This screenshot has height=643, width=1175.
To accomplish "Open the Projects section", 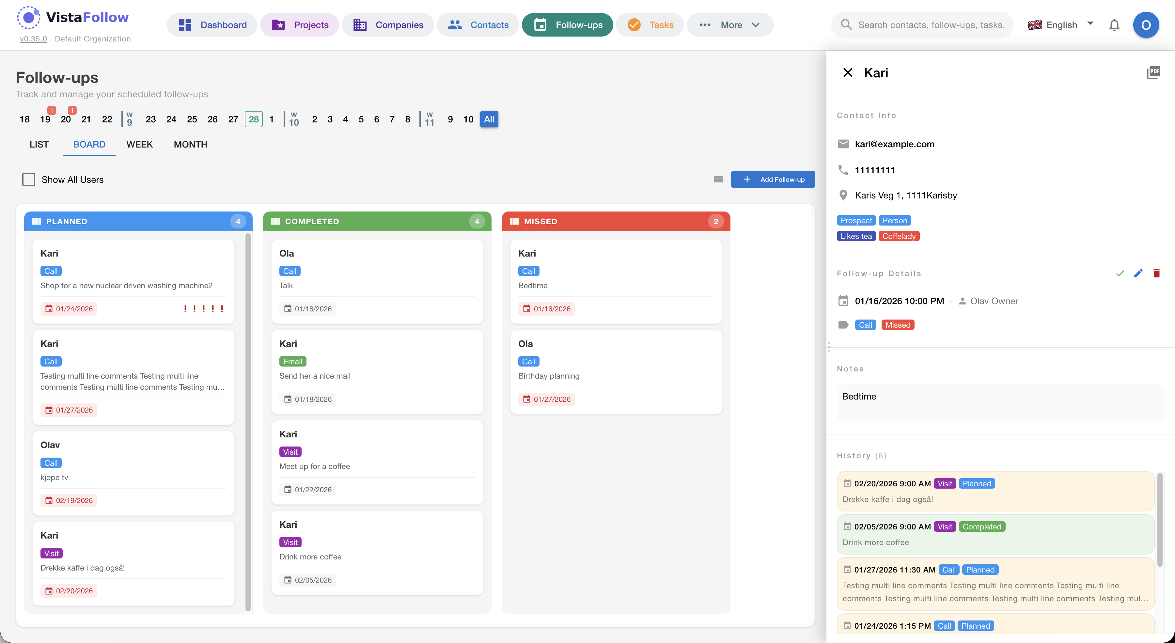I will tap(300, 24).
